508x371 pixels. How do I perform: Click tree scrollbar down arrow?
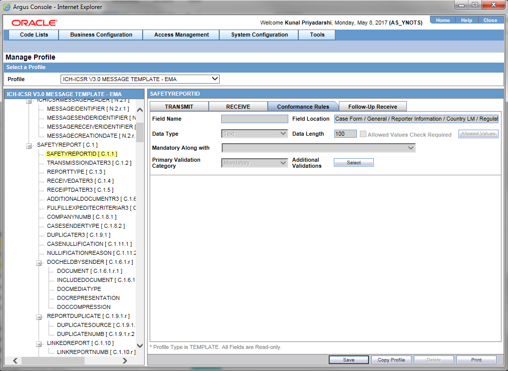140,346
